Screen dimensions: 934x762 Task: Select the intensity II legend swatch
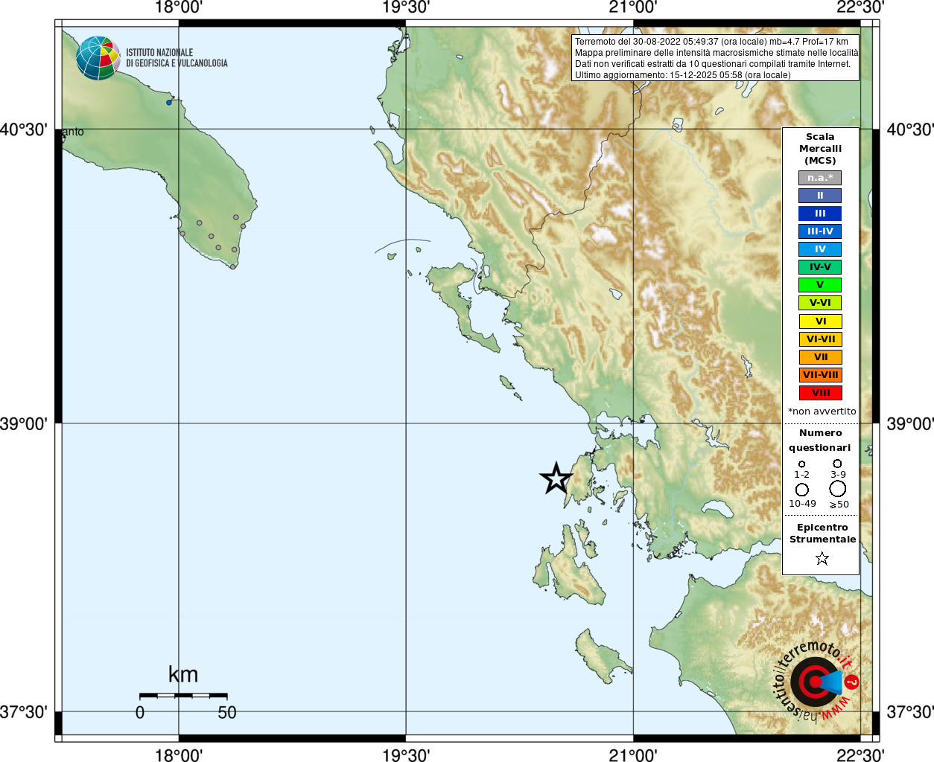pos(820,196)
